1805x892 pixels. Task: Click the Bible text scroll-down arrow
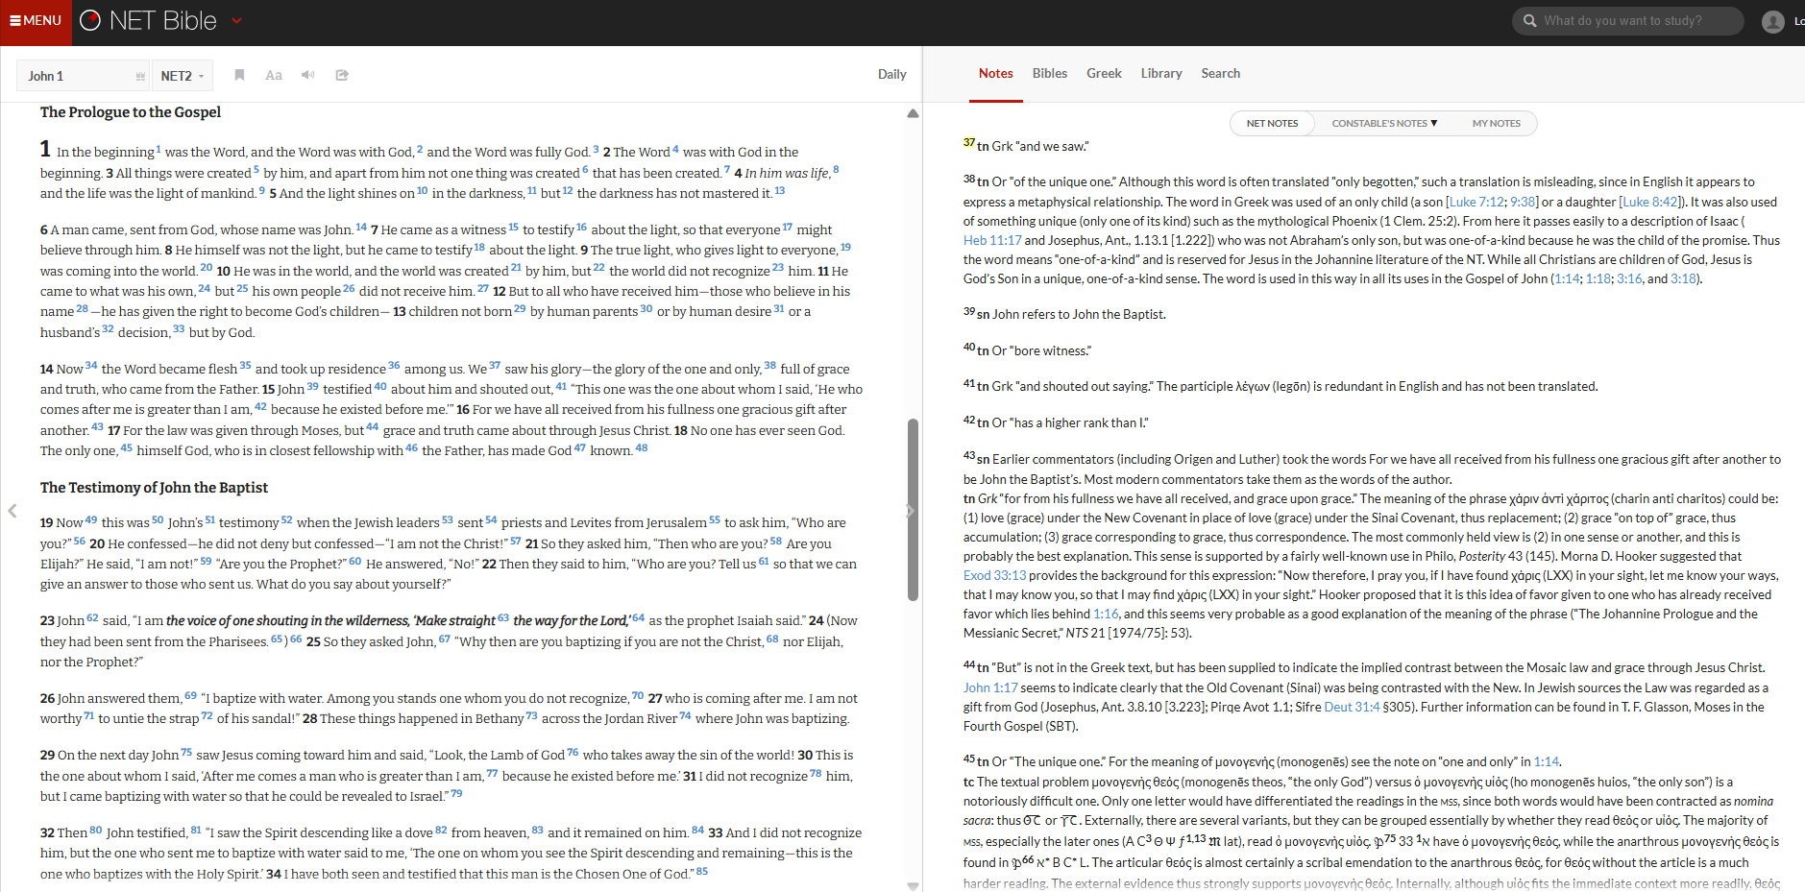pyautogui.click(x=913, y=885)
